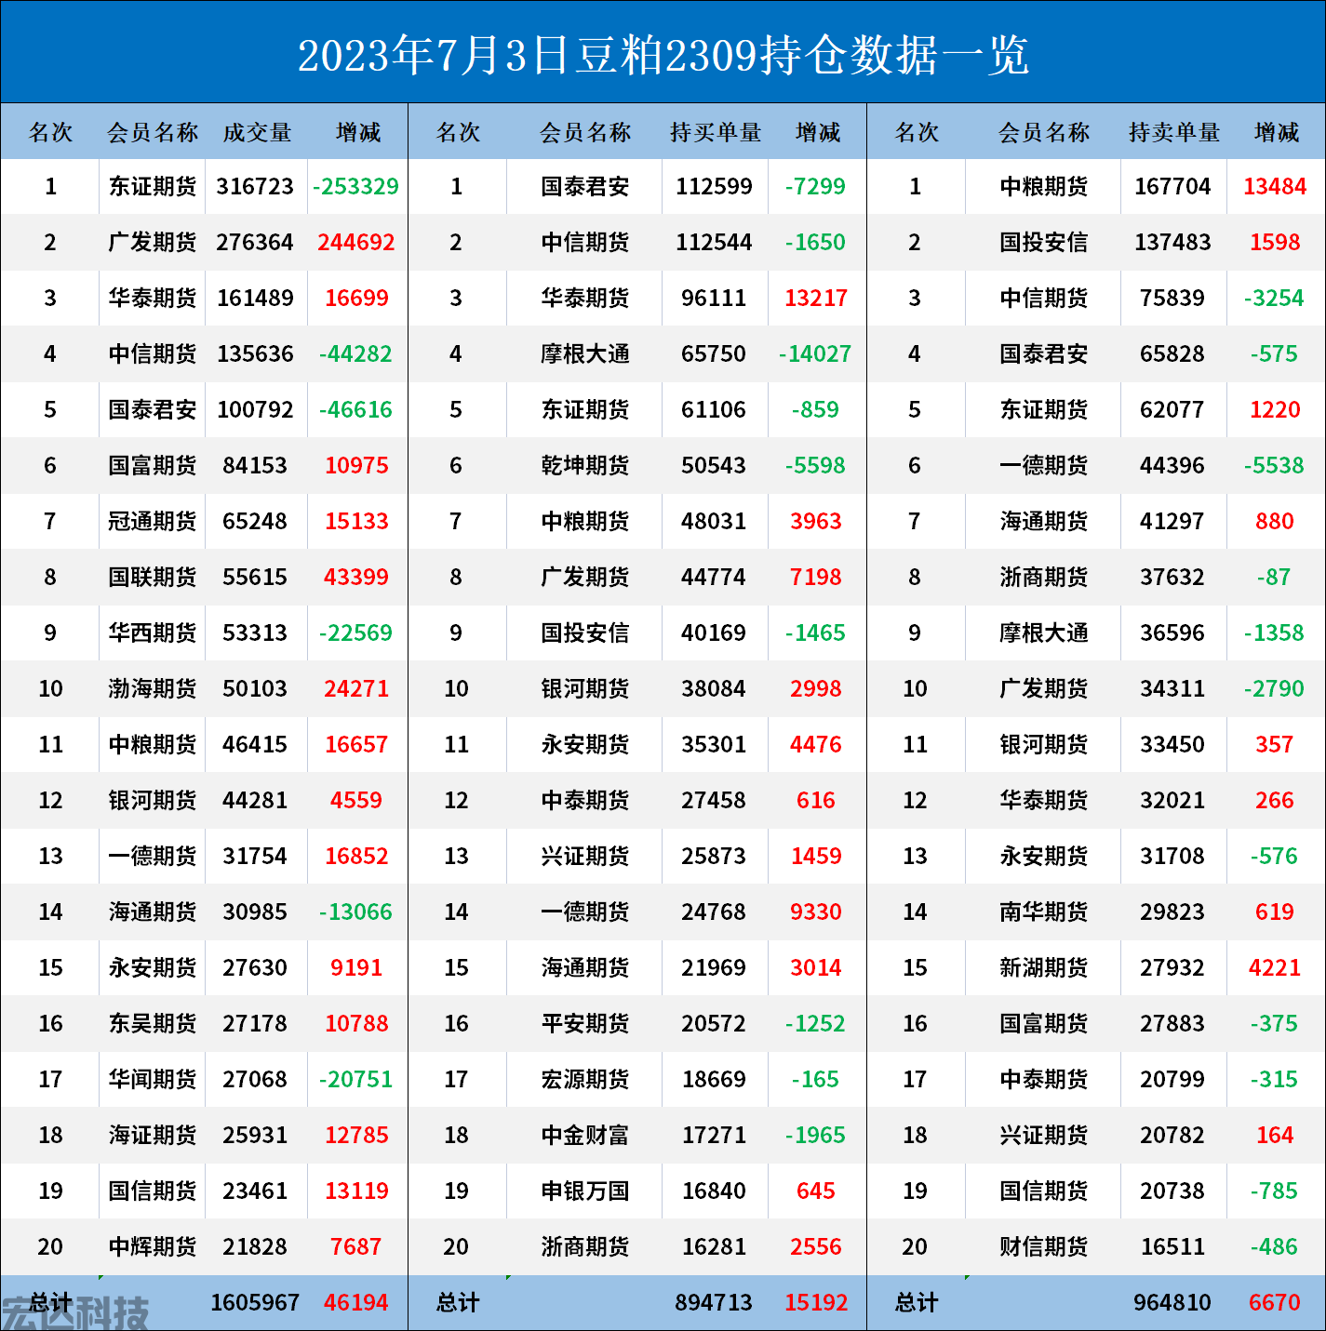Viewport: 1326px width, 1331px height.
Task: Click the total long position 894713
Action: [x=714, y=1302]
